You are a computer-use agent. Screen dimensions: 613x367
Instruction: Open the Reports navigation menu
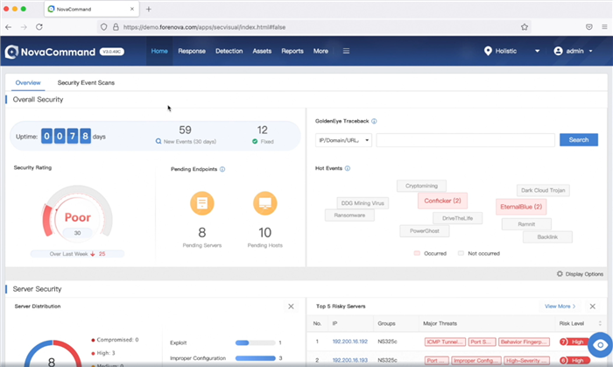point(292,51)
